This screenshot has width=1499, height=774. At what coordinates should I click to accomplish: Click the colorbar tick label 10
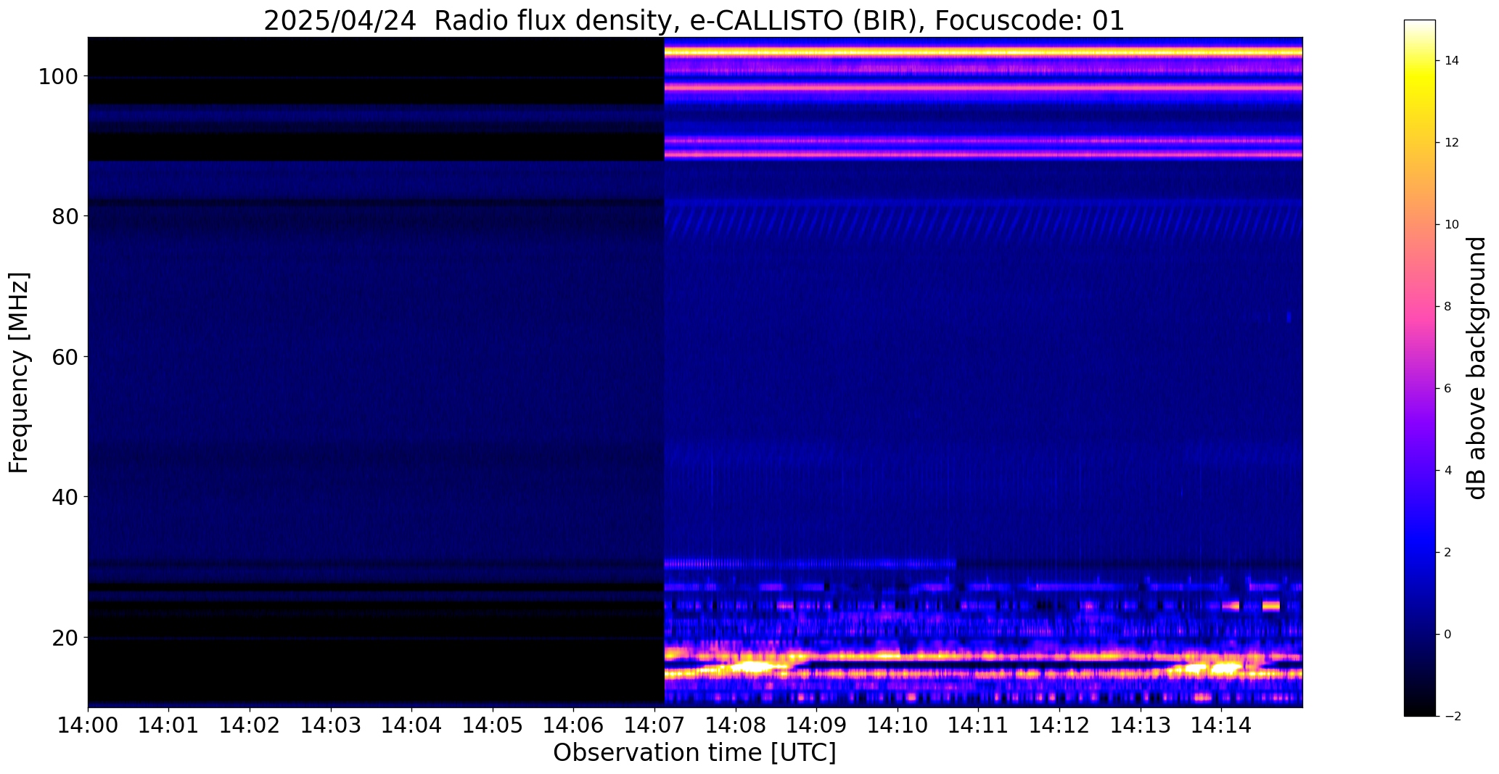tap(1452, 225)
